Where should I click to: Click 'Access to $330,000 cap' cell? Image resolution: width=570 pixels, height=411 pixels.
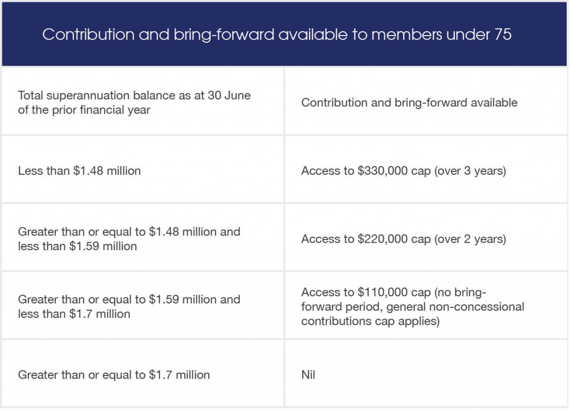tap(426, 169)
